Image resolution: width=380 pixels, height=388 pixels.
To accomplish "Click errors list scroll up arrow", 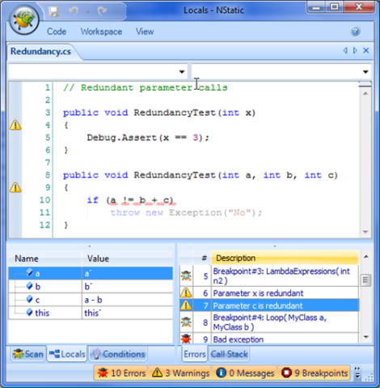I will 365,256.
